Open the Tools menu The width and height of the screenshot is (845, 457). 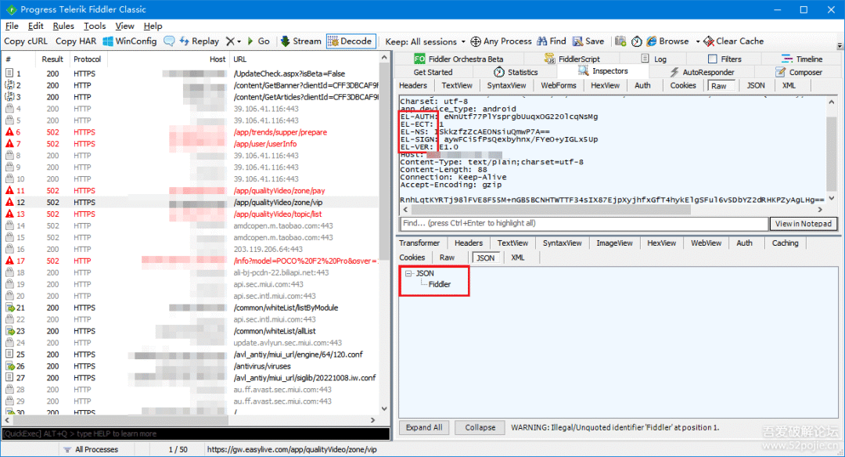(x=95, y=26)
